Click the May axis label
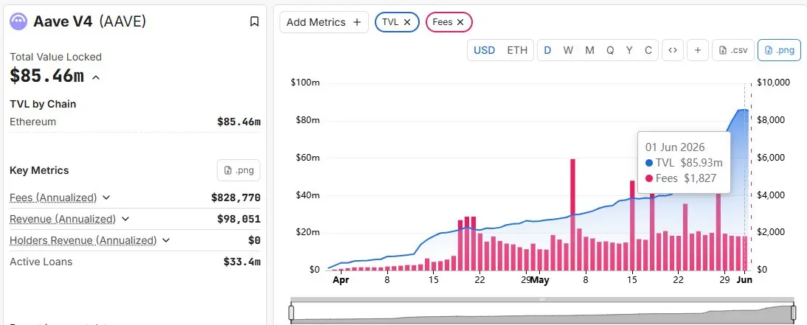This screenshot has width=807, height=325. [540, 280]
